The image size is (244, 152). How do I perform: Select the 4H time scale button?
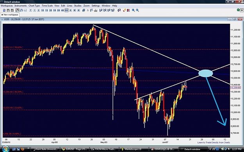point(62,10)
